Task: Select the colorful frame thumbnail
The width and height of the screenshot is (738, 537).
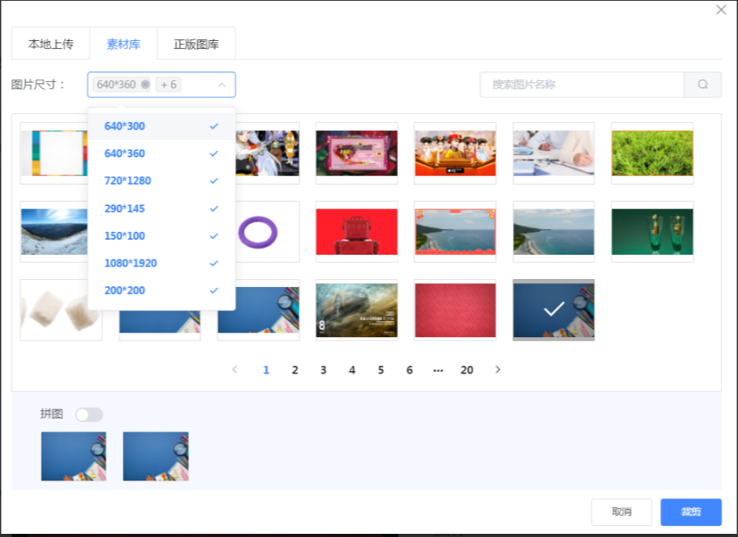Action: click(x=54, y=153)
